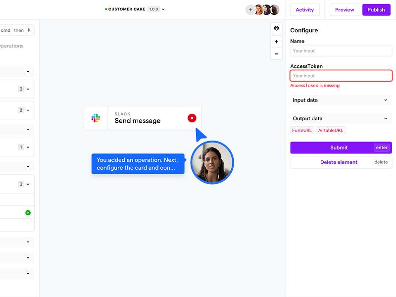The width and height of the screenshot is (396, 297).
Task: Click the 'AccessToken is missing' error text
Action: click(x=315, y=85)
